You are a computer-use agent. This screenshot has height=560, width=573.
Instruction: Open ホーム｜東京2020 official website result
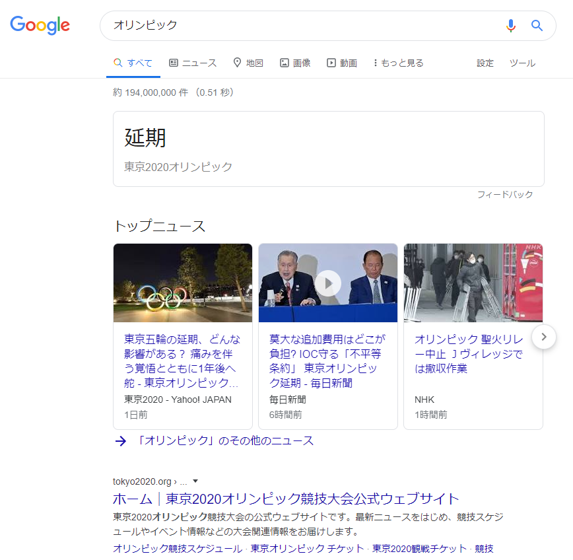tap(286, 499)
